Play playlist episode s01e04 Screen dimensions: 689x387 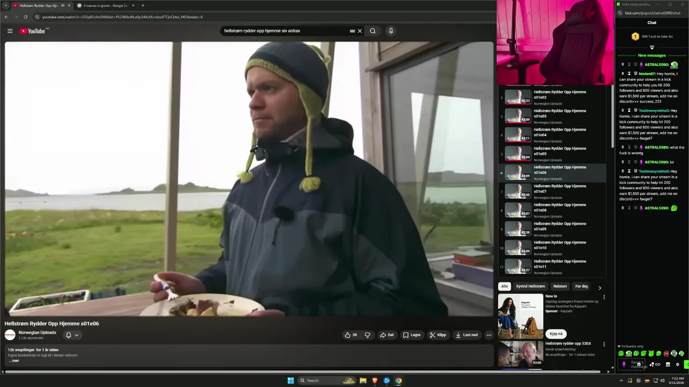pos(553,135)
